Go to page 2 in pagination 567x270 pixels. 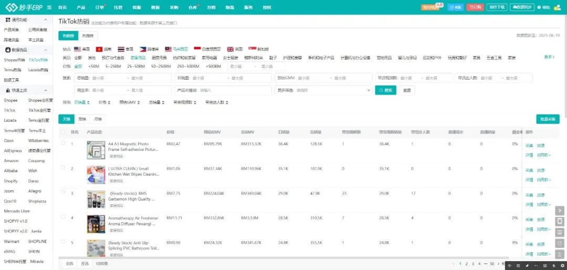click(467, 264)
